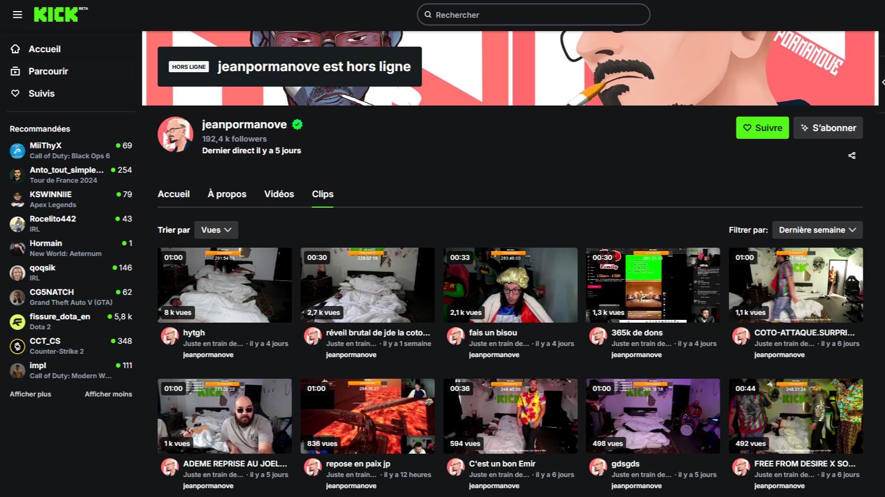The image size is (885, 497).
Task: Click 'Tour de France 2024' category text
Action: coord(63,180)
